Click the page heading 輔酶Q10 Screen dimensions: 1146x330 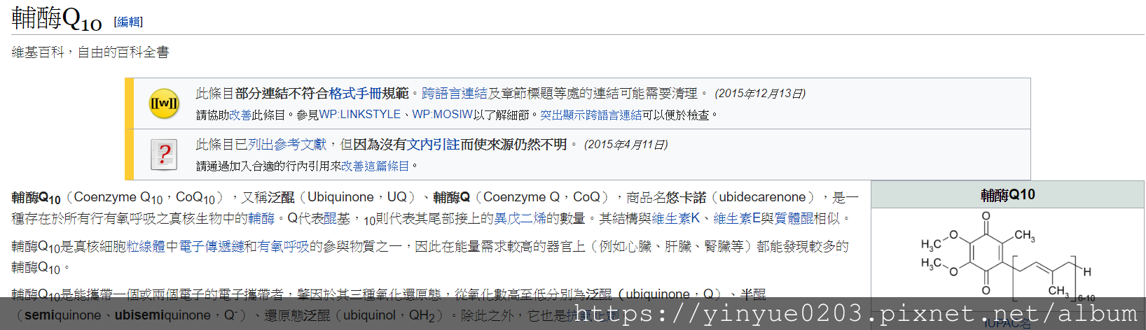click(57, 19)
